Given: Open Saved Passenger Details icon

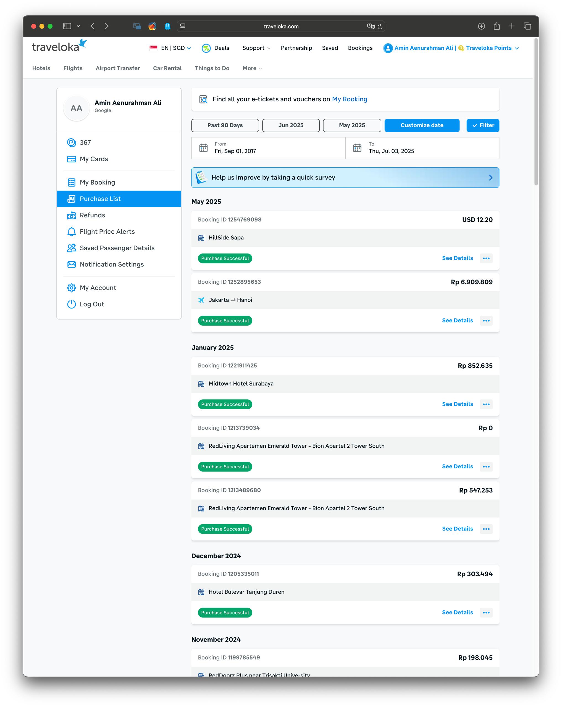Looking at the screenshot, I should [71, 248].
